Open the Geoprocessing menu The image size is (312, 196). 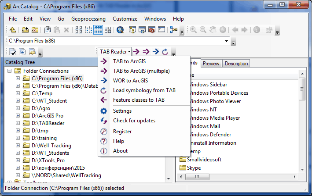pos(88,19)
